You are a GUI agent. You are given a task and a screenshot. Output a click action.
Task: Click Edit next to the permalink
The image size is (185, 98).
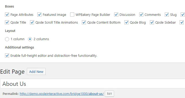(x=109, y=94)
